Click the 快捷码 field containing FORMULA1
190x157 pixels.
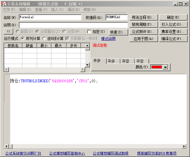click(117, 17)
